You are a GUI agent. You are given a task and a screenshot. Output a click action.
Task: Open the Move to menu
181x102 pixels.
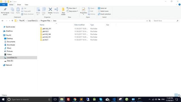click(38, 11)
